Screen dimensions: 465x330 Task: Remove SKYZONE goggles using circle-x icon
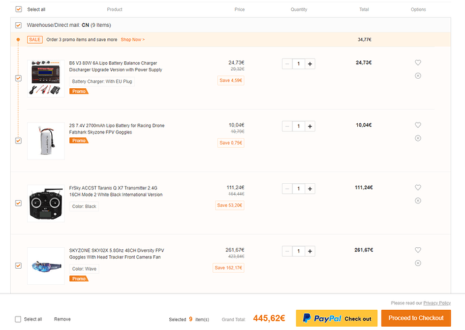click(418, 263)
